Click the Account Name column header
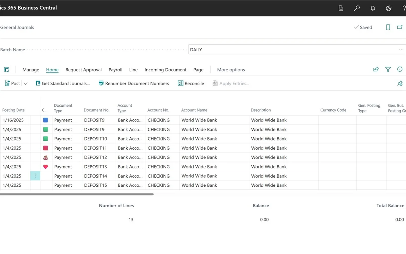The width and height of the screenshot is (406, 254). coord(194,110)
